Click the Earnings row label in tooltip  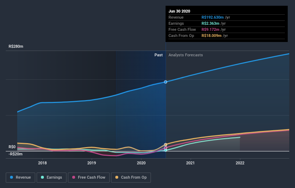tap(176, 23)
